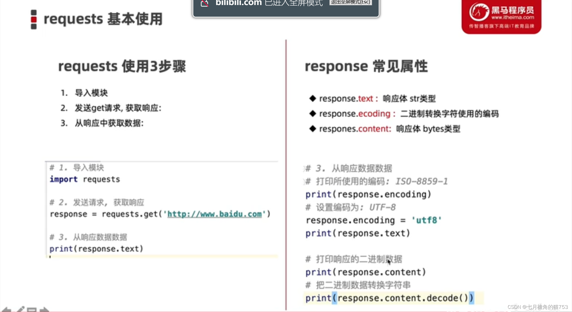This screenshot has height=312, width=572.
Task: Click the 'import requests' code line
Action: pos(85,179)
